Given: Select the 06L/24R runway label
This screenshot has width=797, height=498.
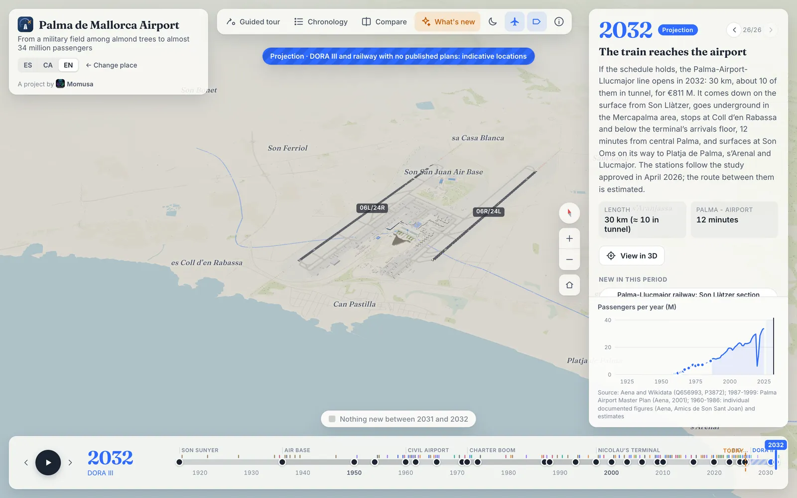Looking at the screenshot, I should [x=372, y=208].
